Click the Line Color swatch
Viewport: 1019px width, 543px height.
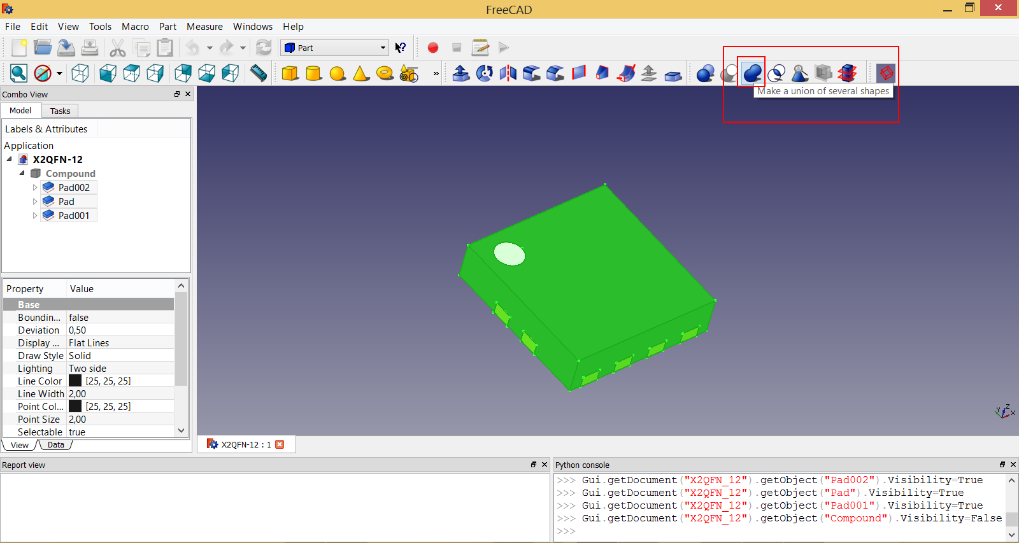tap(75, 381)
